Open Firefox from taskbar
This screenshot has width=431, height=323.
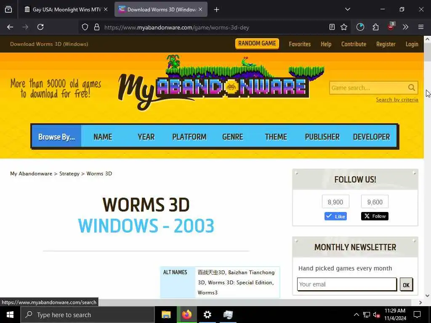pos(186,315)
